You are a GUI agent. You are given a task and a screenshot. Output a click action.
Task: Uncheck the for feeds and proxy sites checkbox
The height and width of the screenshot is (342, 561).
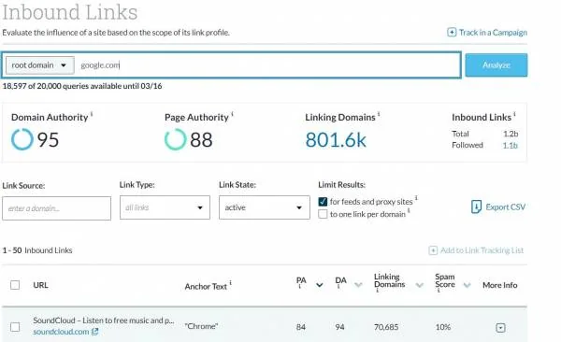[x=323, y=202]
